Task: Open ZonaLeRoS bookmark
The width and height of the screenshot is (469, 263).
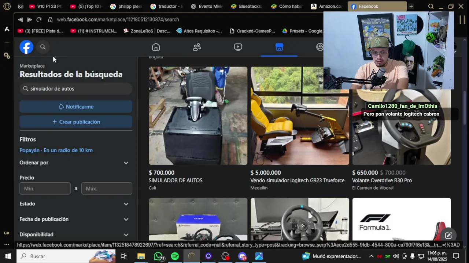Action: click(x=147, y=31)
